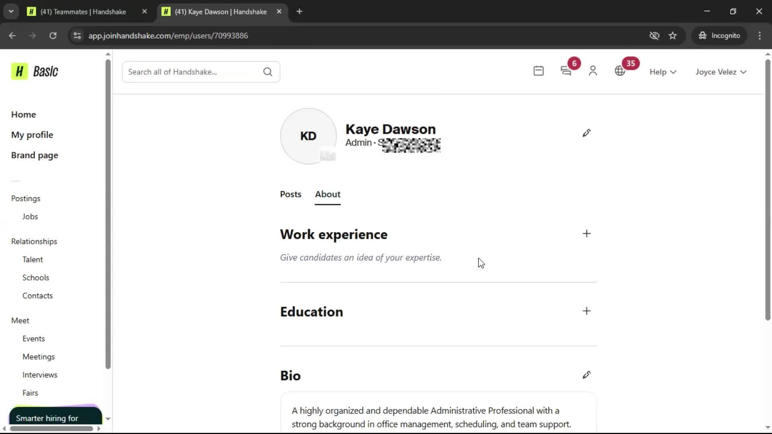Open the calendar icon in header

coord(538,71)
